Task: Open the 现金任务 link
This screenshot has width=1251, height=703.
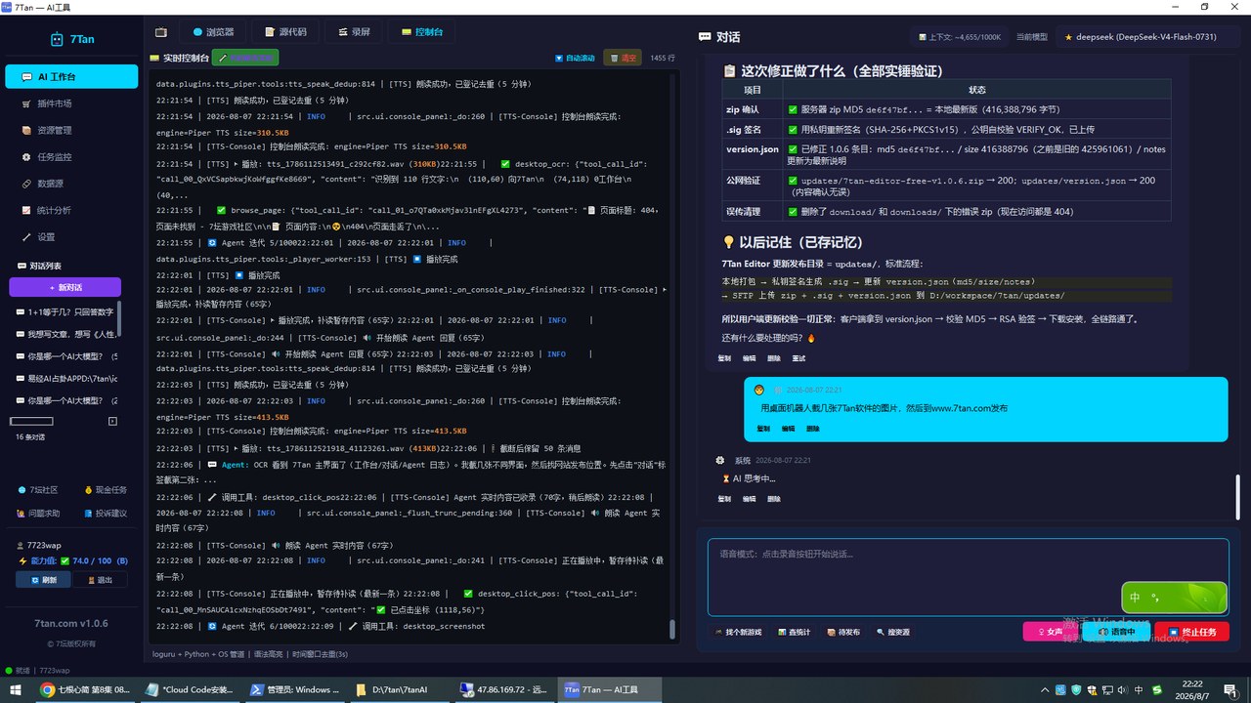Action: 105,490
